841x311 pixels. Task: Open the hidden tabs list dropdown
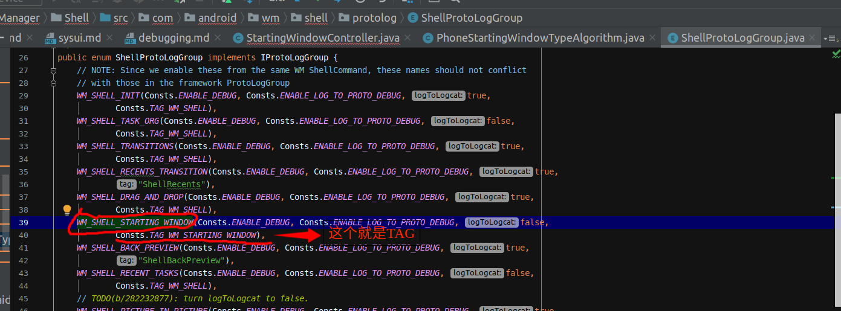[830, 38]
